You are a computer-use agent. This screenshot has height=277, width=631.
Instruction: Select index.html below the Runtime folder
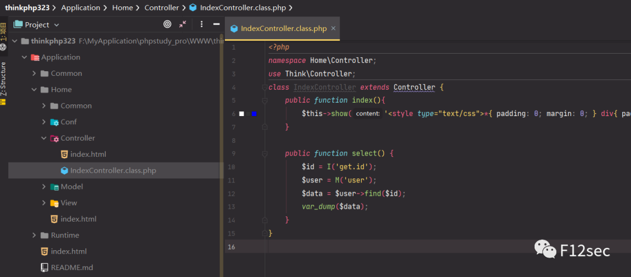point(69,251)
